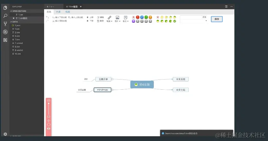Open the Explorer view in activity bar

coord(5,8)
